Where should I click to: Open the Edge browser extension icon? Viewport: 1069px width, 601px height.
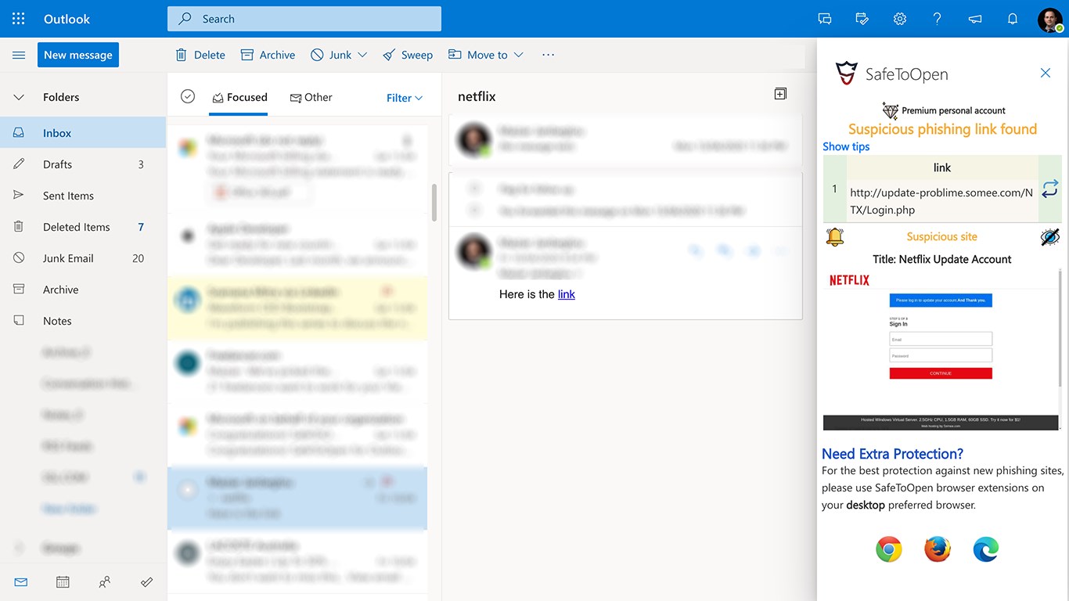point(986,549)
